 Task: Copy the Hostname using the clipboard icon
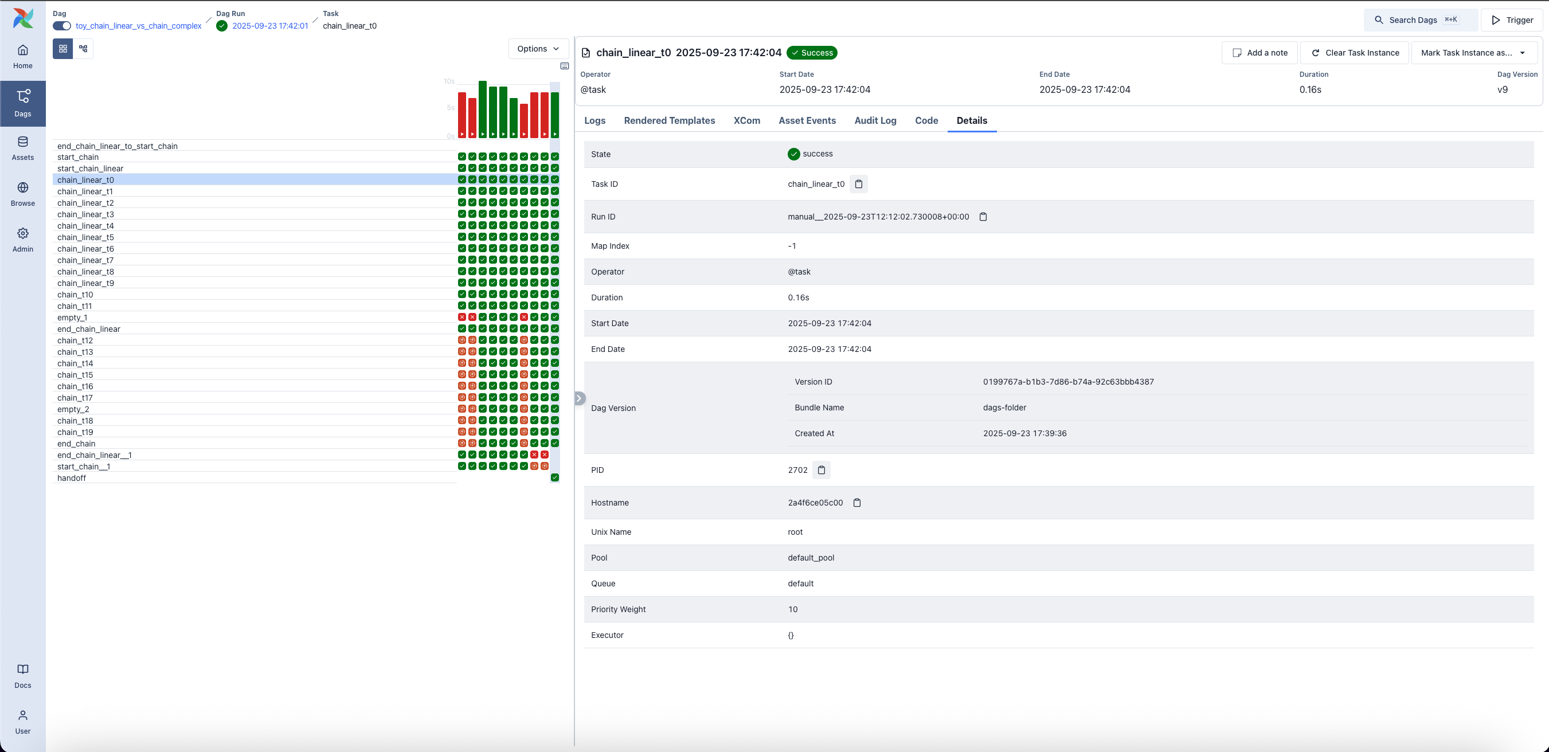857,503
